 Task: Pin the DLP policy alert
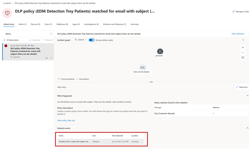(46, 58)
